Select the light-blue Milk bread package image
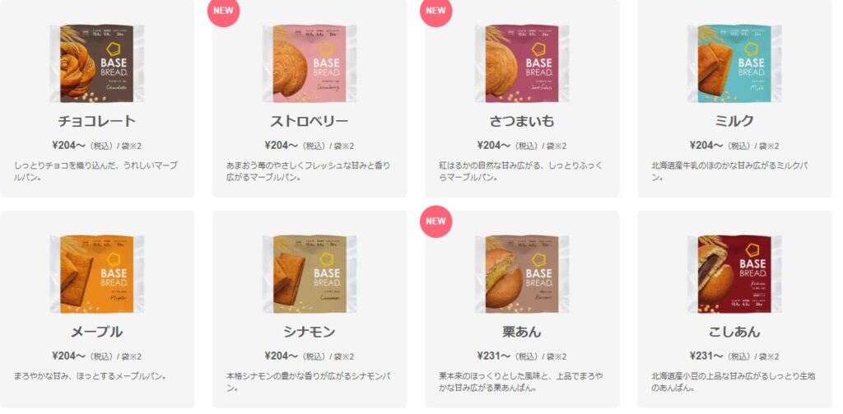This screenshot has width=843, height=414. [x=734, y=63]
